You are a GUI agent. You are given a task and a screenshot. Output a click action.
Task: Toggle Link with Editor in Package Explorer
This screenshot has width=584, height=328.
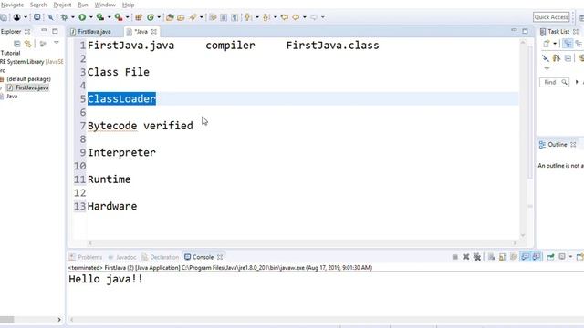tap(28, 44)
